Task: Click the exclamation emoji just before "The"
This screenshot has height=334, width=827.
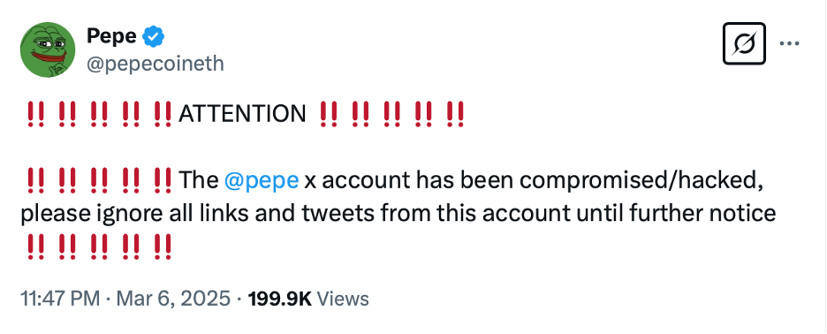Action: pyautogui.click(x=163, y=180)
